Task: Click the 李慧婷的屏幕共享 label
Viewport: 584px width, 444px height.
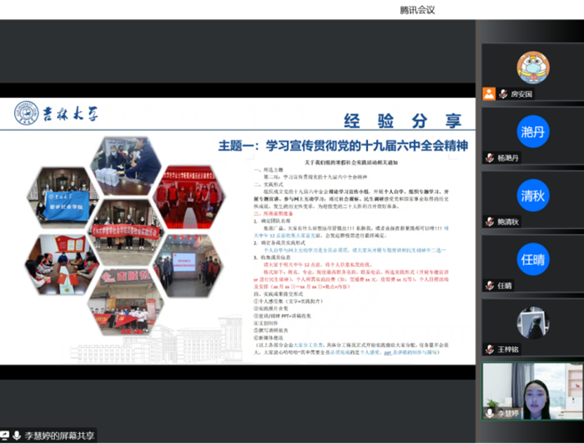Action: pyautogui.click(x=60, y=436)
